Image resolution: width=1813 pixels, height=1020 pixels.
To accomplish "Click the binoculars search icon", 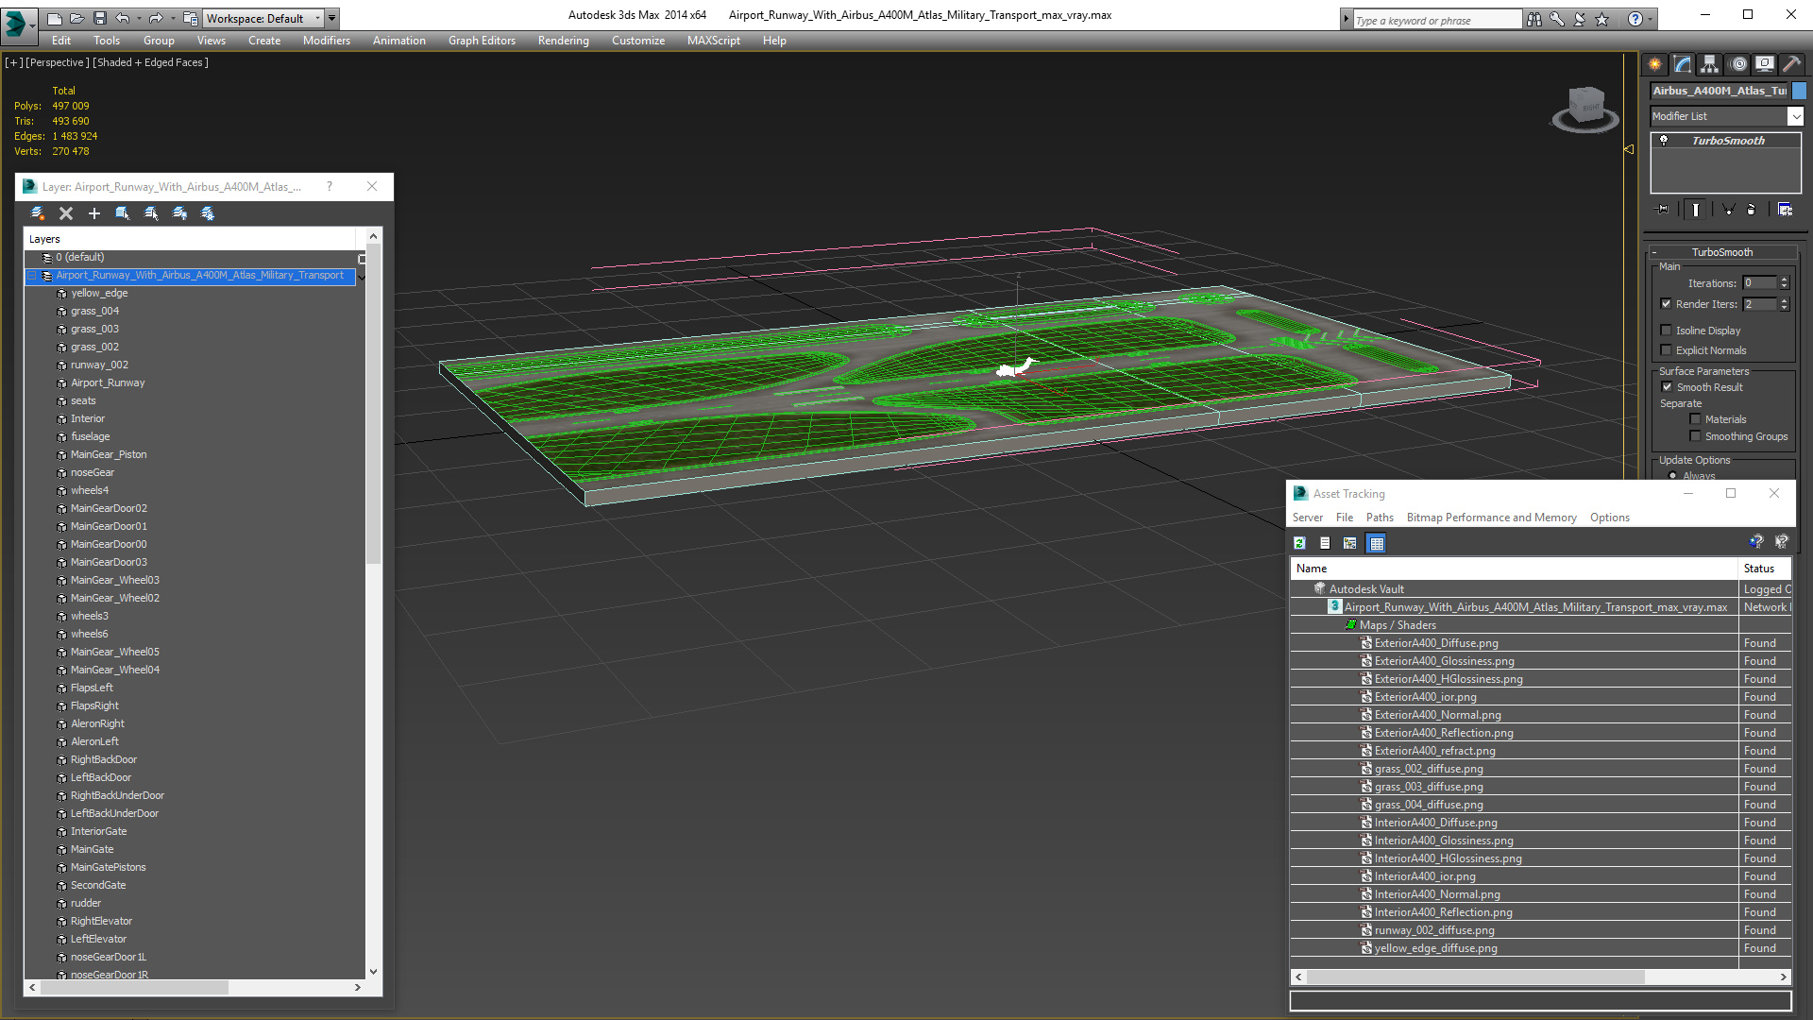I will coord(1534,19).
